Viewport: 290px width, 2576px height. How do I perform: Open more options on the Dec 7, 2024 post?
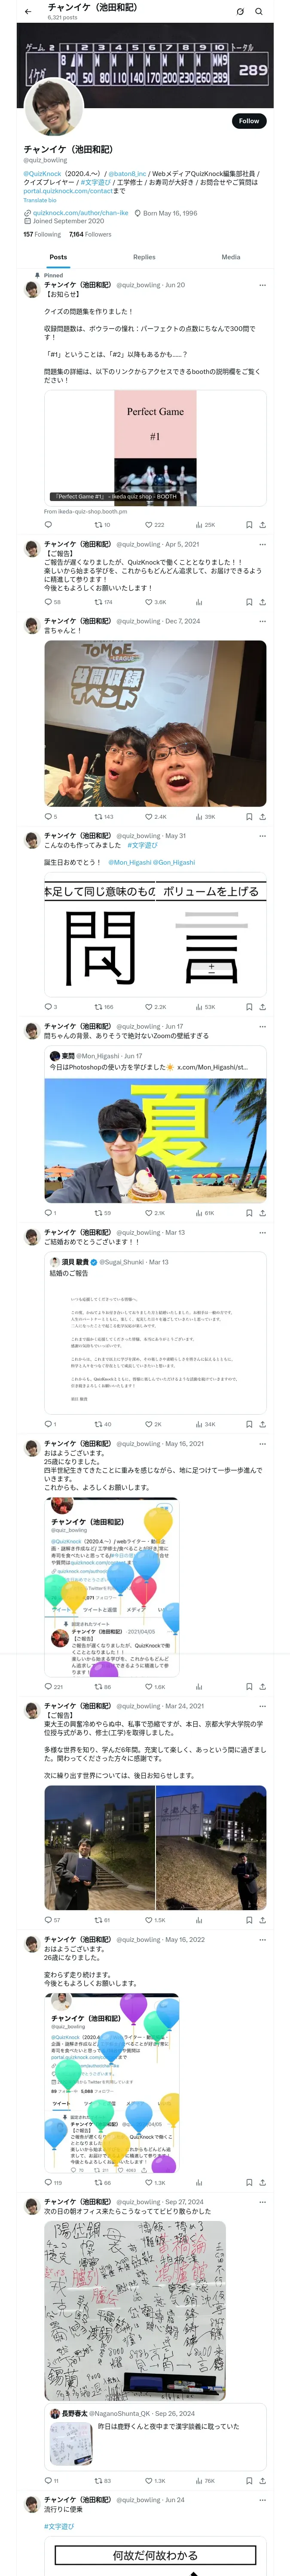(x=263, y=621)
